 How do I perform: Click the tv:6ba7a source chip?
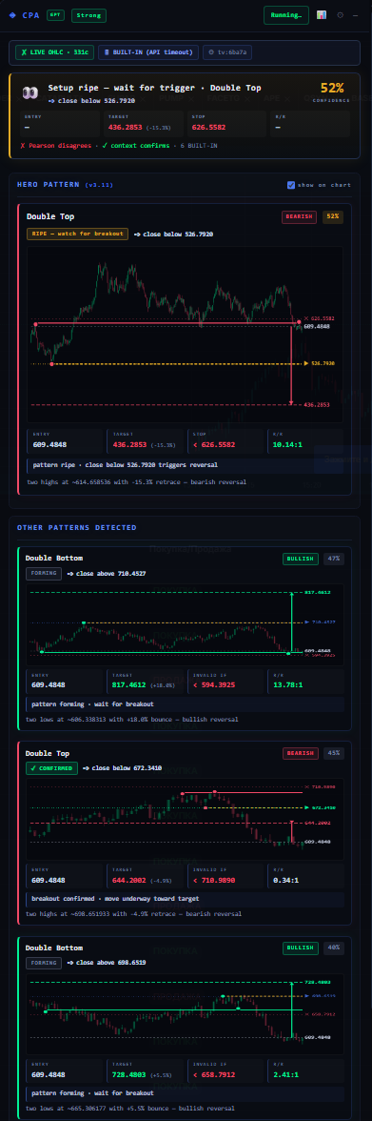click(227, 52)
